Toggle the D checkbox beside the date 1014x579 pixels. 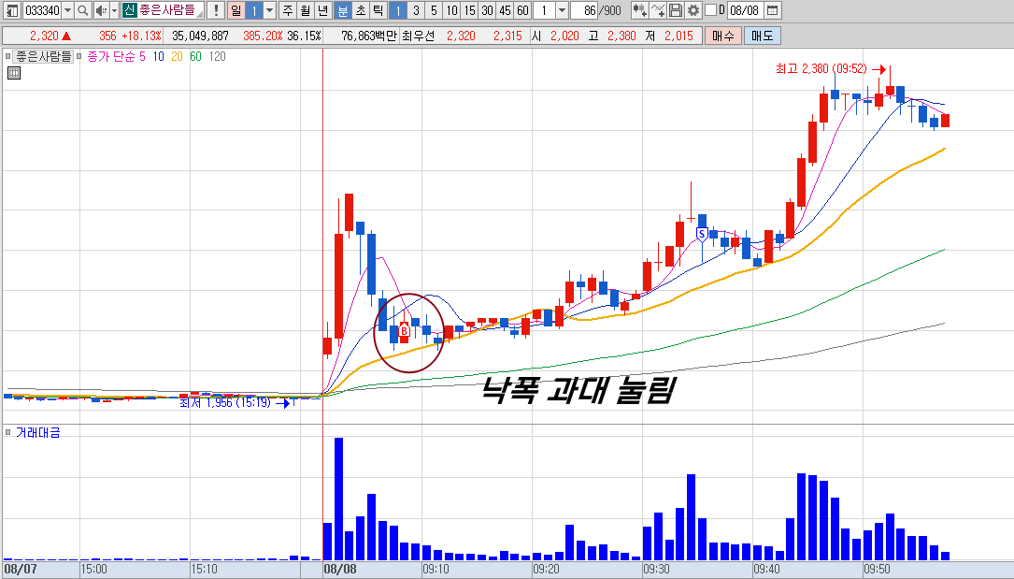click(710, 10)
